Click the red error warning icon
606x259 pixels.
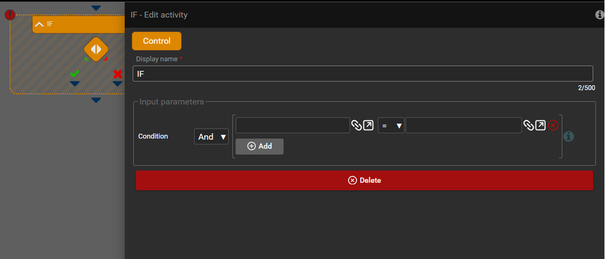click(10, 15)
